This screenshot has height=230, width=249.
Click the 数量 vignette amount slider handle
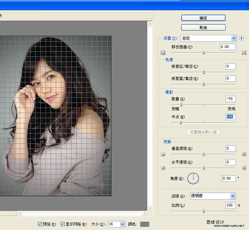[181, 105]
